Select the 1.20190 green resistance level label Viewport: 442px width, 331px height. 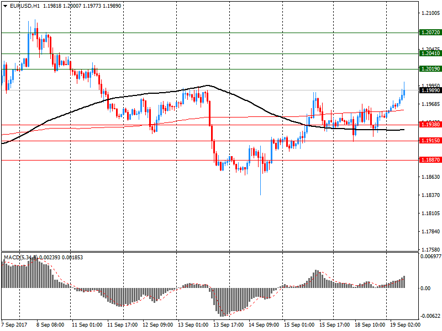(x=430, y=68)
